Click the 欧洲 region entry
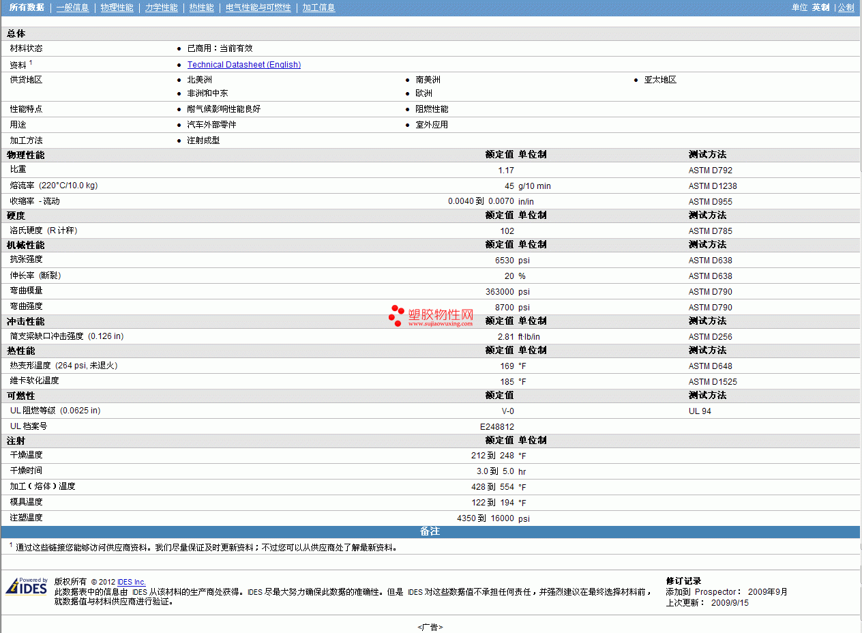Screen dimensions: 862x633 [423, 93]
